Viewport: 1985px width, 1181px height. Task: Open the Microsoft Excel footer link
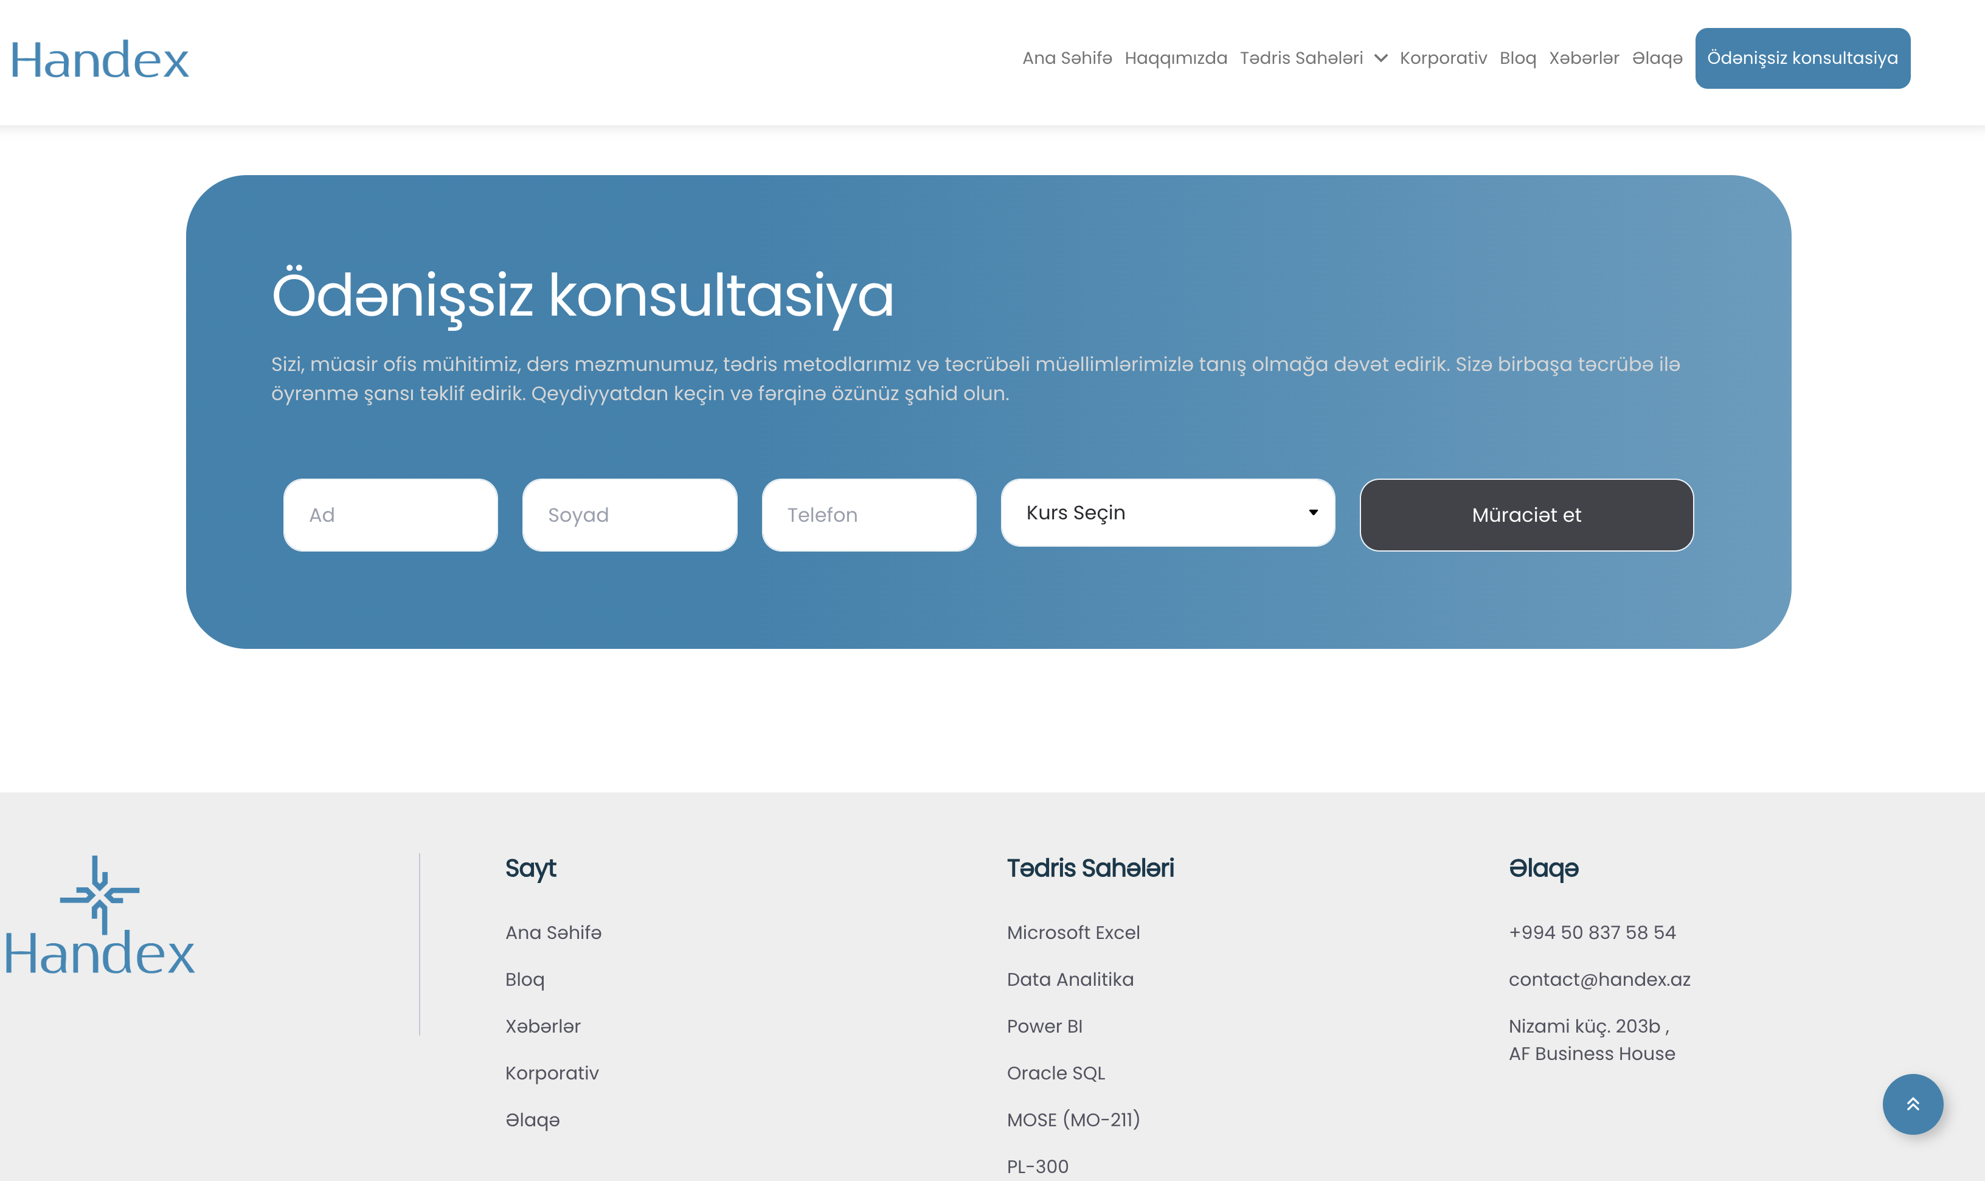click(x=1072, y=932)
